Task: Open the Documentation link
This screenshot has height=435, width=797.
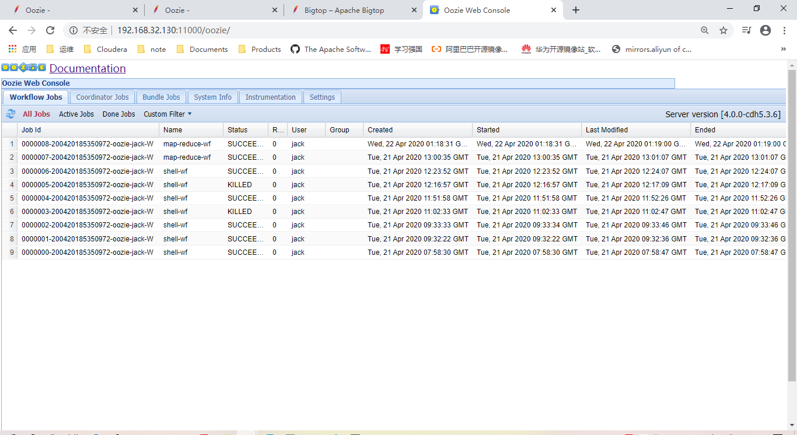Action: 88,68
